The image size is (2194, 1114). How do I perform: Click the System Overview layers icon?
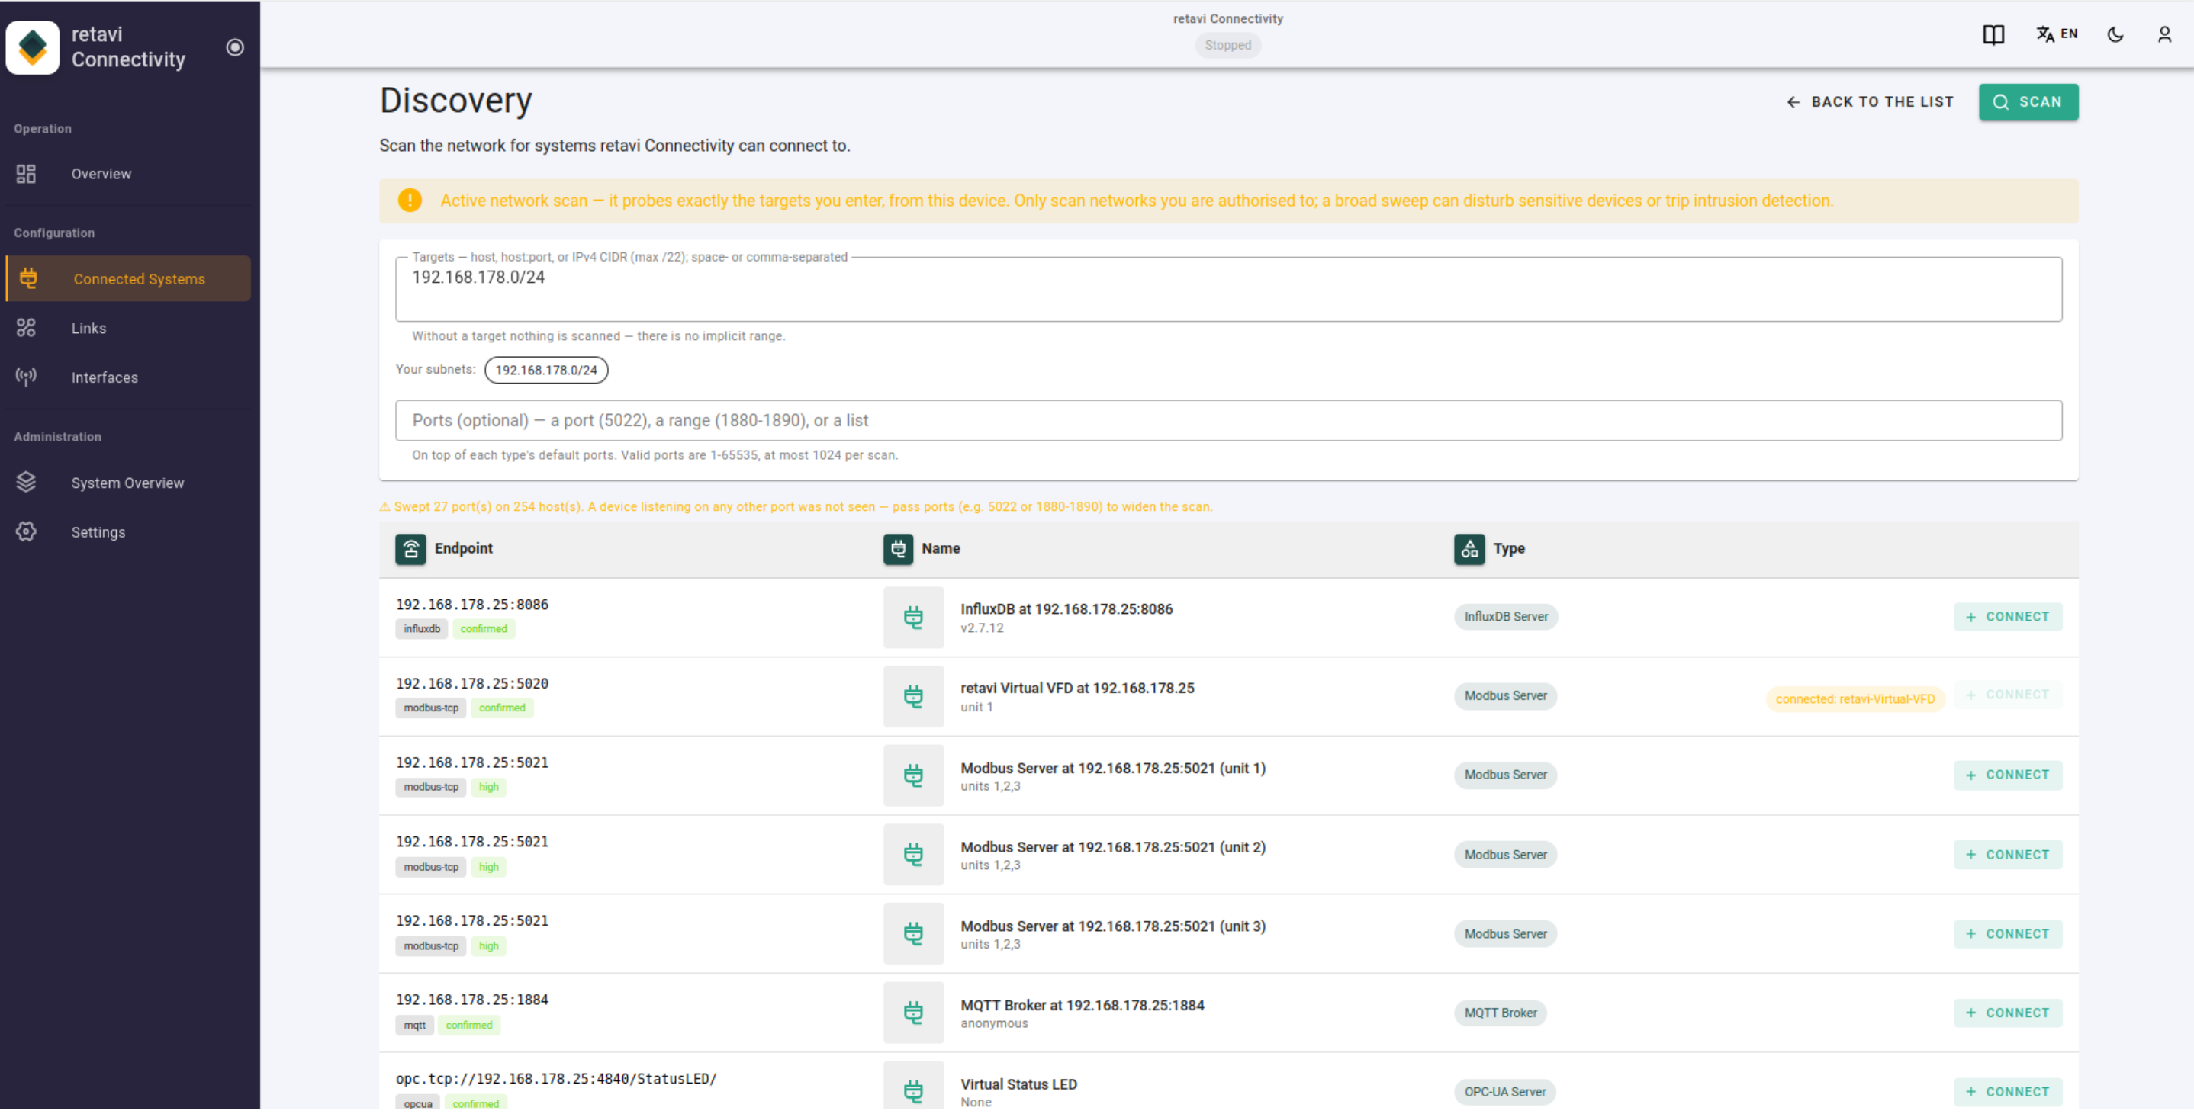pos(27,483)
